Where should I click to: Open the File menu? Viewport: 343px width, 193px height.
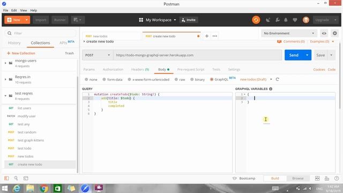coord(6,10)
